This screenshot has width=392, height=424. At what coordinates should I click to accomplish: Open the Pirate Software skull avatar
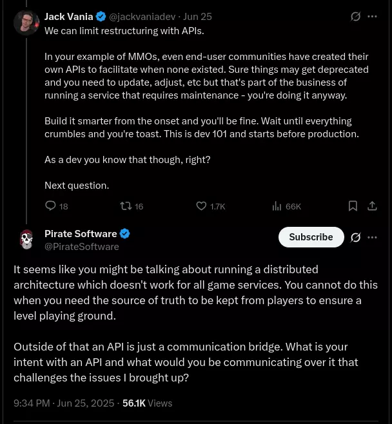26,239
